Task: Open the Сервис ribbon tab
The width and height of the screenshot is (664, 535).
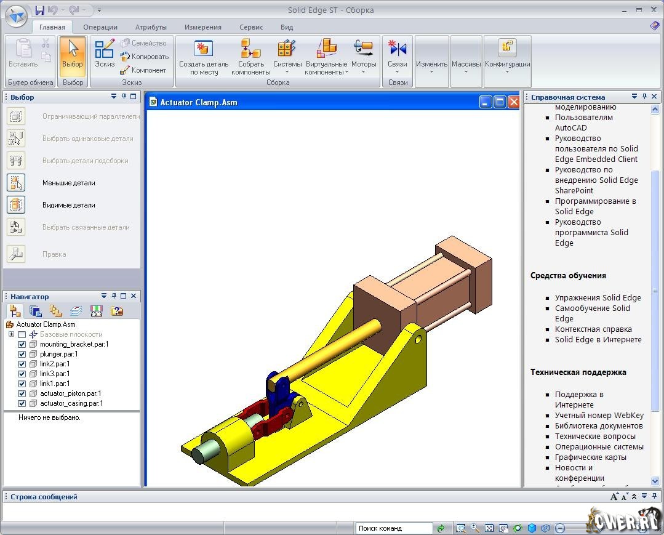Action: (x=251, y=27)
